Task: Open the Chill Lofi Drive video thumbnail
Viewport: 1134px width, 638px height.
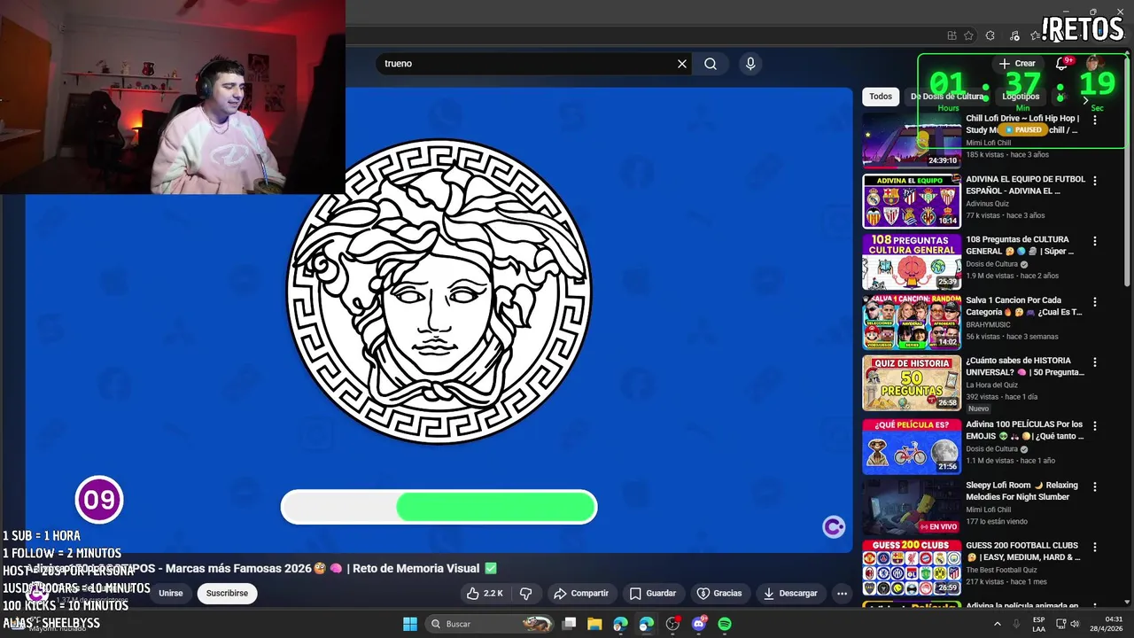Action: (912, 140)
